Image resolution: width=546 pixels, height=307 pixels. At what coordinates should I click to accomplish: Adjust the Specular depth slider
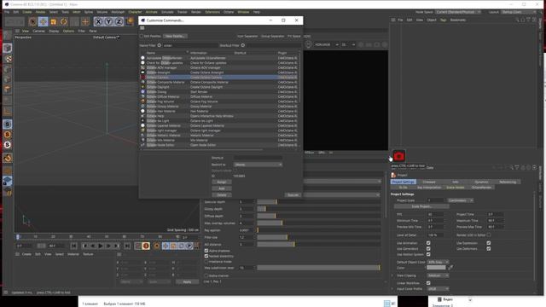tap(318, 202)
